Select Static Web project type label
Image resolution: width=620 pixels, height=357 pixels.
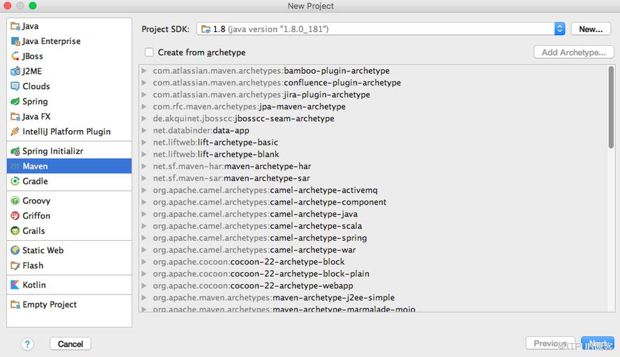tap(42, 251)
